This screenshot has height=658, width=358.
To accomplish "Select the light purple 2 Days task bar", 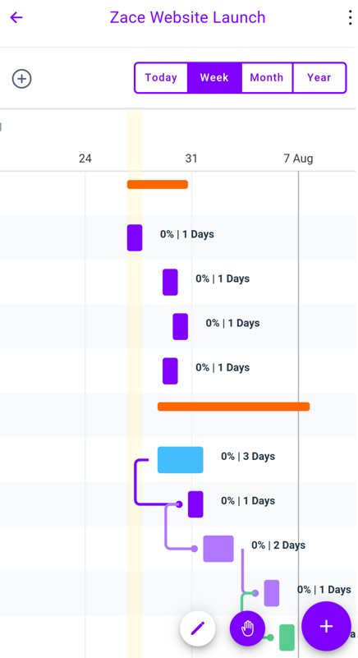I will pyautogui.click(x=218, y=549).
